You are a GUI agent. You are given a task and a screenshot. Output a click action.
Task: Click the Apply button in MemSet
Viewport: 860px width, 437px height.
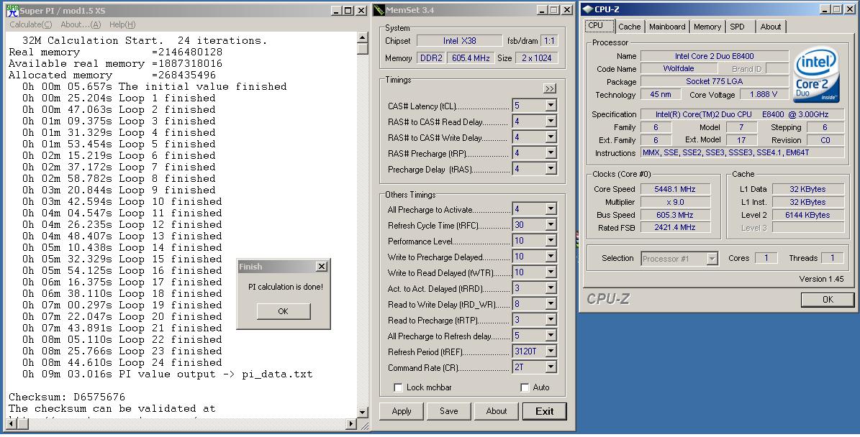coord(402,411)
